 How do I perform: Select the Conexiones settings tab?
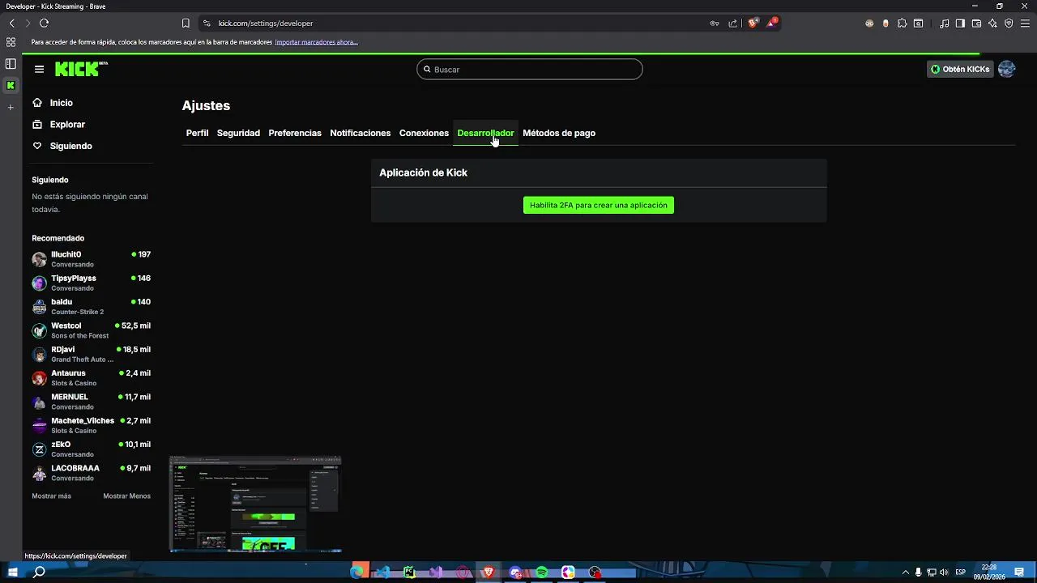424,133
